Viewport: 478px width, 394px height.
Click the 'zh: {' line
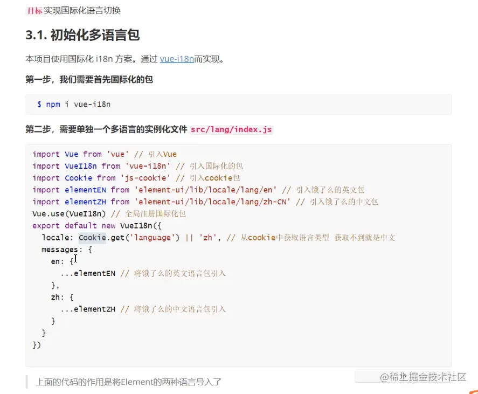[x=62, y=297]
